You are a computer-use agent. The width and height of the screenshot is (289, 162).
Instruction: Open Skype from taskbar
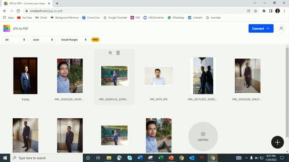pyautogui.click(x=130, y=158)
